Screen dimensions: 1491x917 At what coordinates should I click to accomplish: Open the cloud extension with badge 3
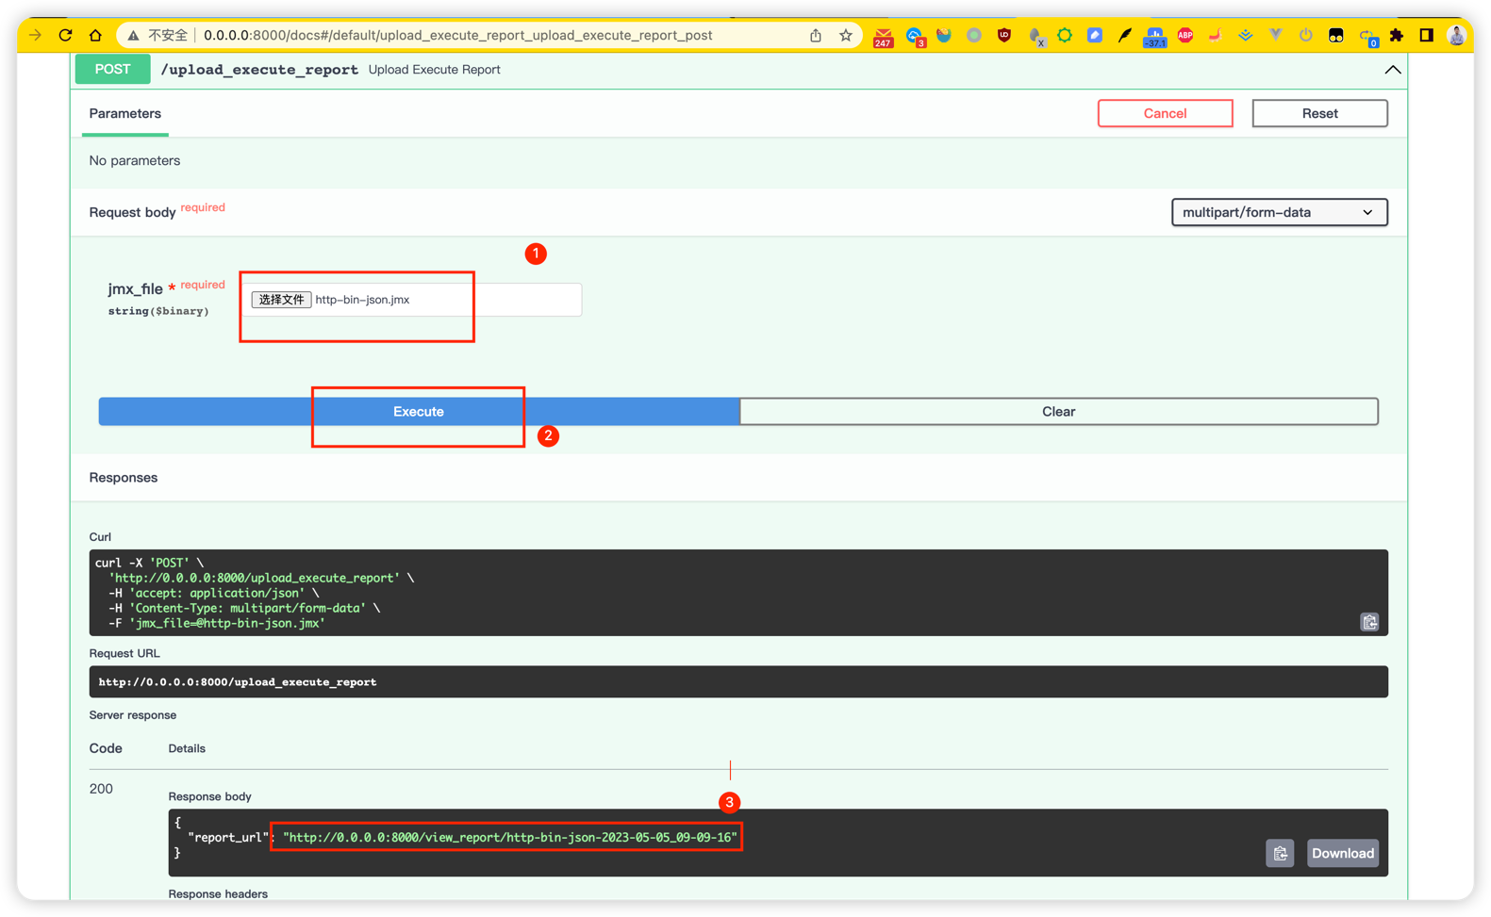pos(915,37)
